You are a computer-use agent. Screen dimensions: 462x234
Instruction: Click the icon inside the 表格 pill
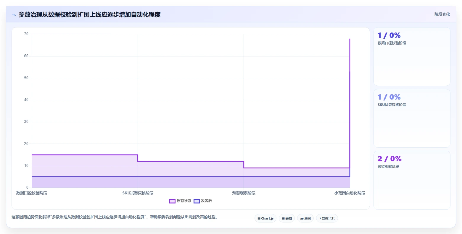coord(283,219)
